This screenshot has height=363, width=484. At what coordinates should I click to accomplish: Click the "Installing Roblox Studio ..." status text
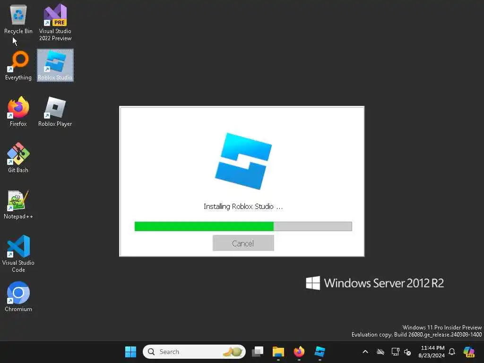(x=243, y=207)
